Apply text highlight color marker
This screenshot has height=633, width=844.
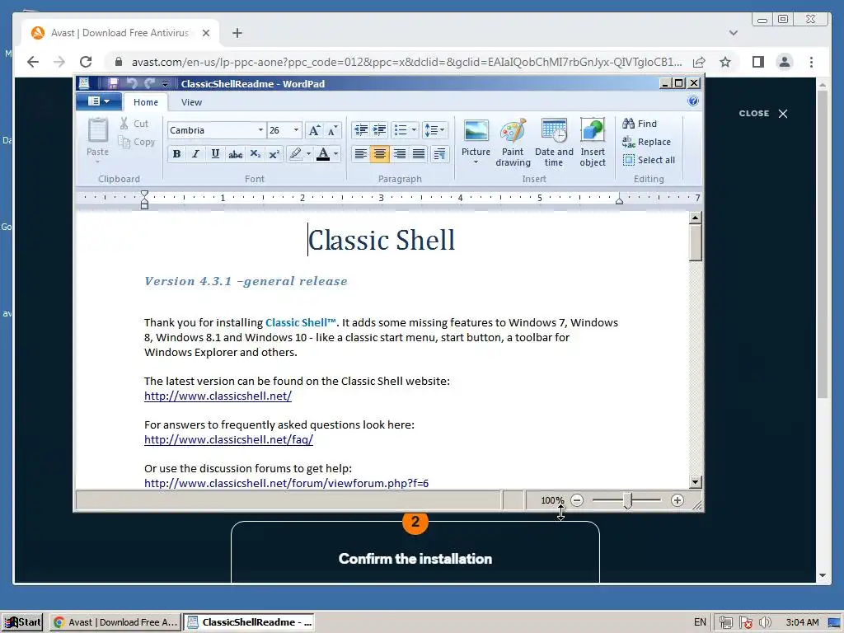[295, 154]
